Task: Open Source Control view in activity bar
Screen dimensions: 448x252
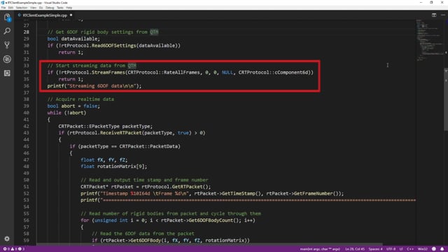Action: pos(7,45)
